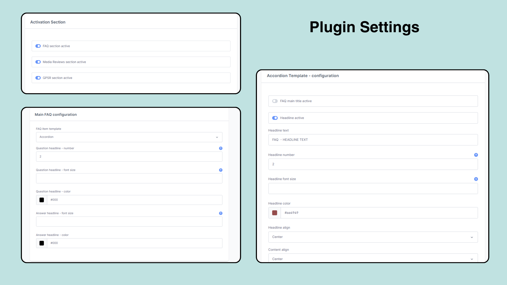The image size is (507, 285).
Task: Click the Answer headline font size info icon
Action: pos(220,213)
